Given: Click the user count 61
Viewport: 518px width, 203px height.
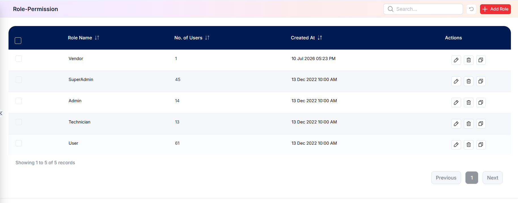Looking at the screenshot, I should (x=177, y=143).
